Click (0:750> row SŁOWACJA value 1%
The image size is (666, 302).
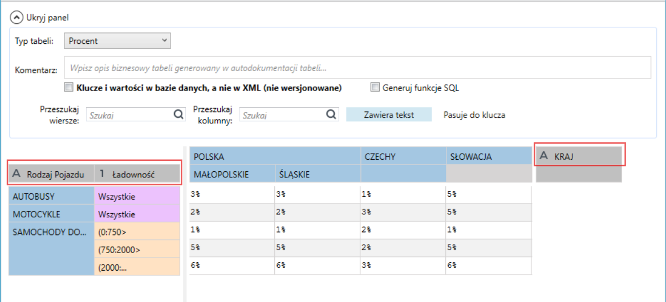click(x=489, y=230)
